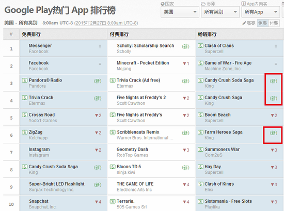Open the Candy Crush Saga link in grossing
The width and height of the screenshot is (284, 211).
pyautogui.click(x=223, y=98)
